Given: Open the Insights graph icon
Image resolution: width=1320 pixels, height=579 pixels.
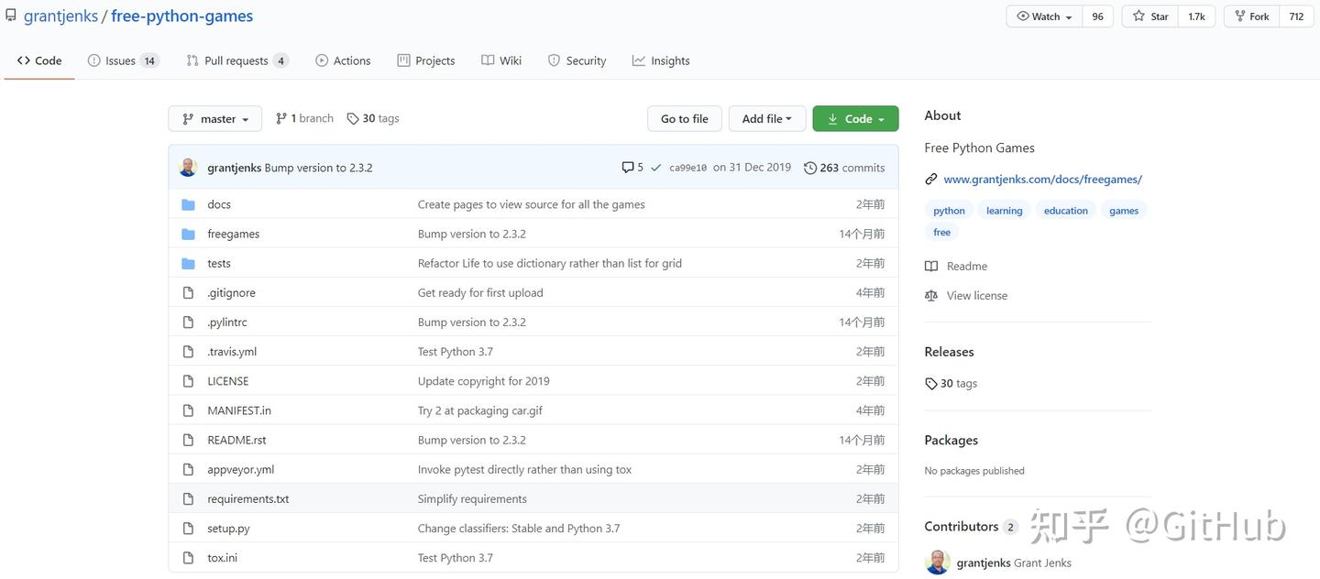Looking at the screenshot, I should pyautogui.click(x=639, y=60).
